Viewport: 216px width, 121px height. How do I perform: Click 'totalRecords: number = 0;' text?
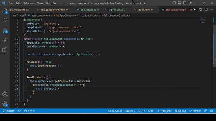coord(46,46)
